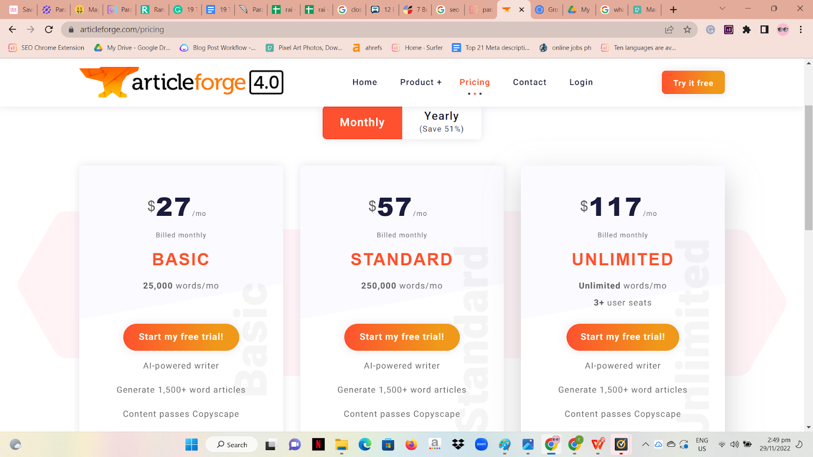Reload the articleforge pricing page
Viewport: 813px width, 457px height.
click(x=49, y=29)
